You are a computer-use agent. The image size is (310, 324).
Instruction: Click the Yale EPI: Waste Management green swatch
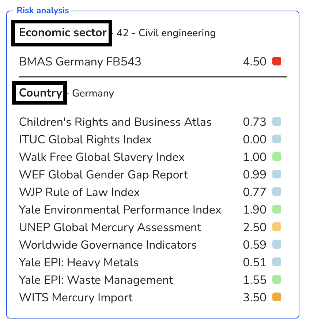(x=276, y=280)
